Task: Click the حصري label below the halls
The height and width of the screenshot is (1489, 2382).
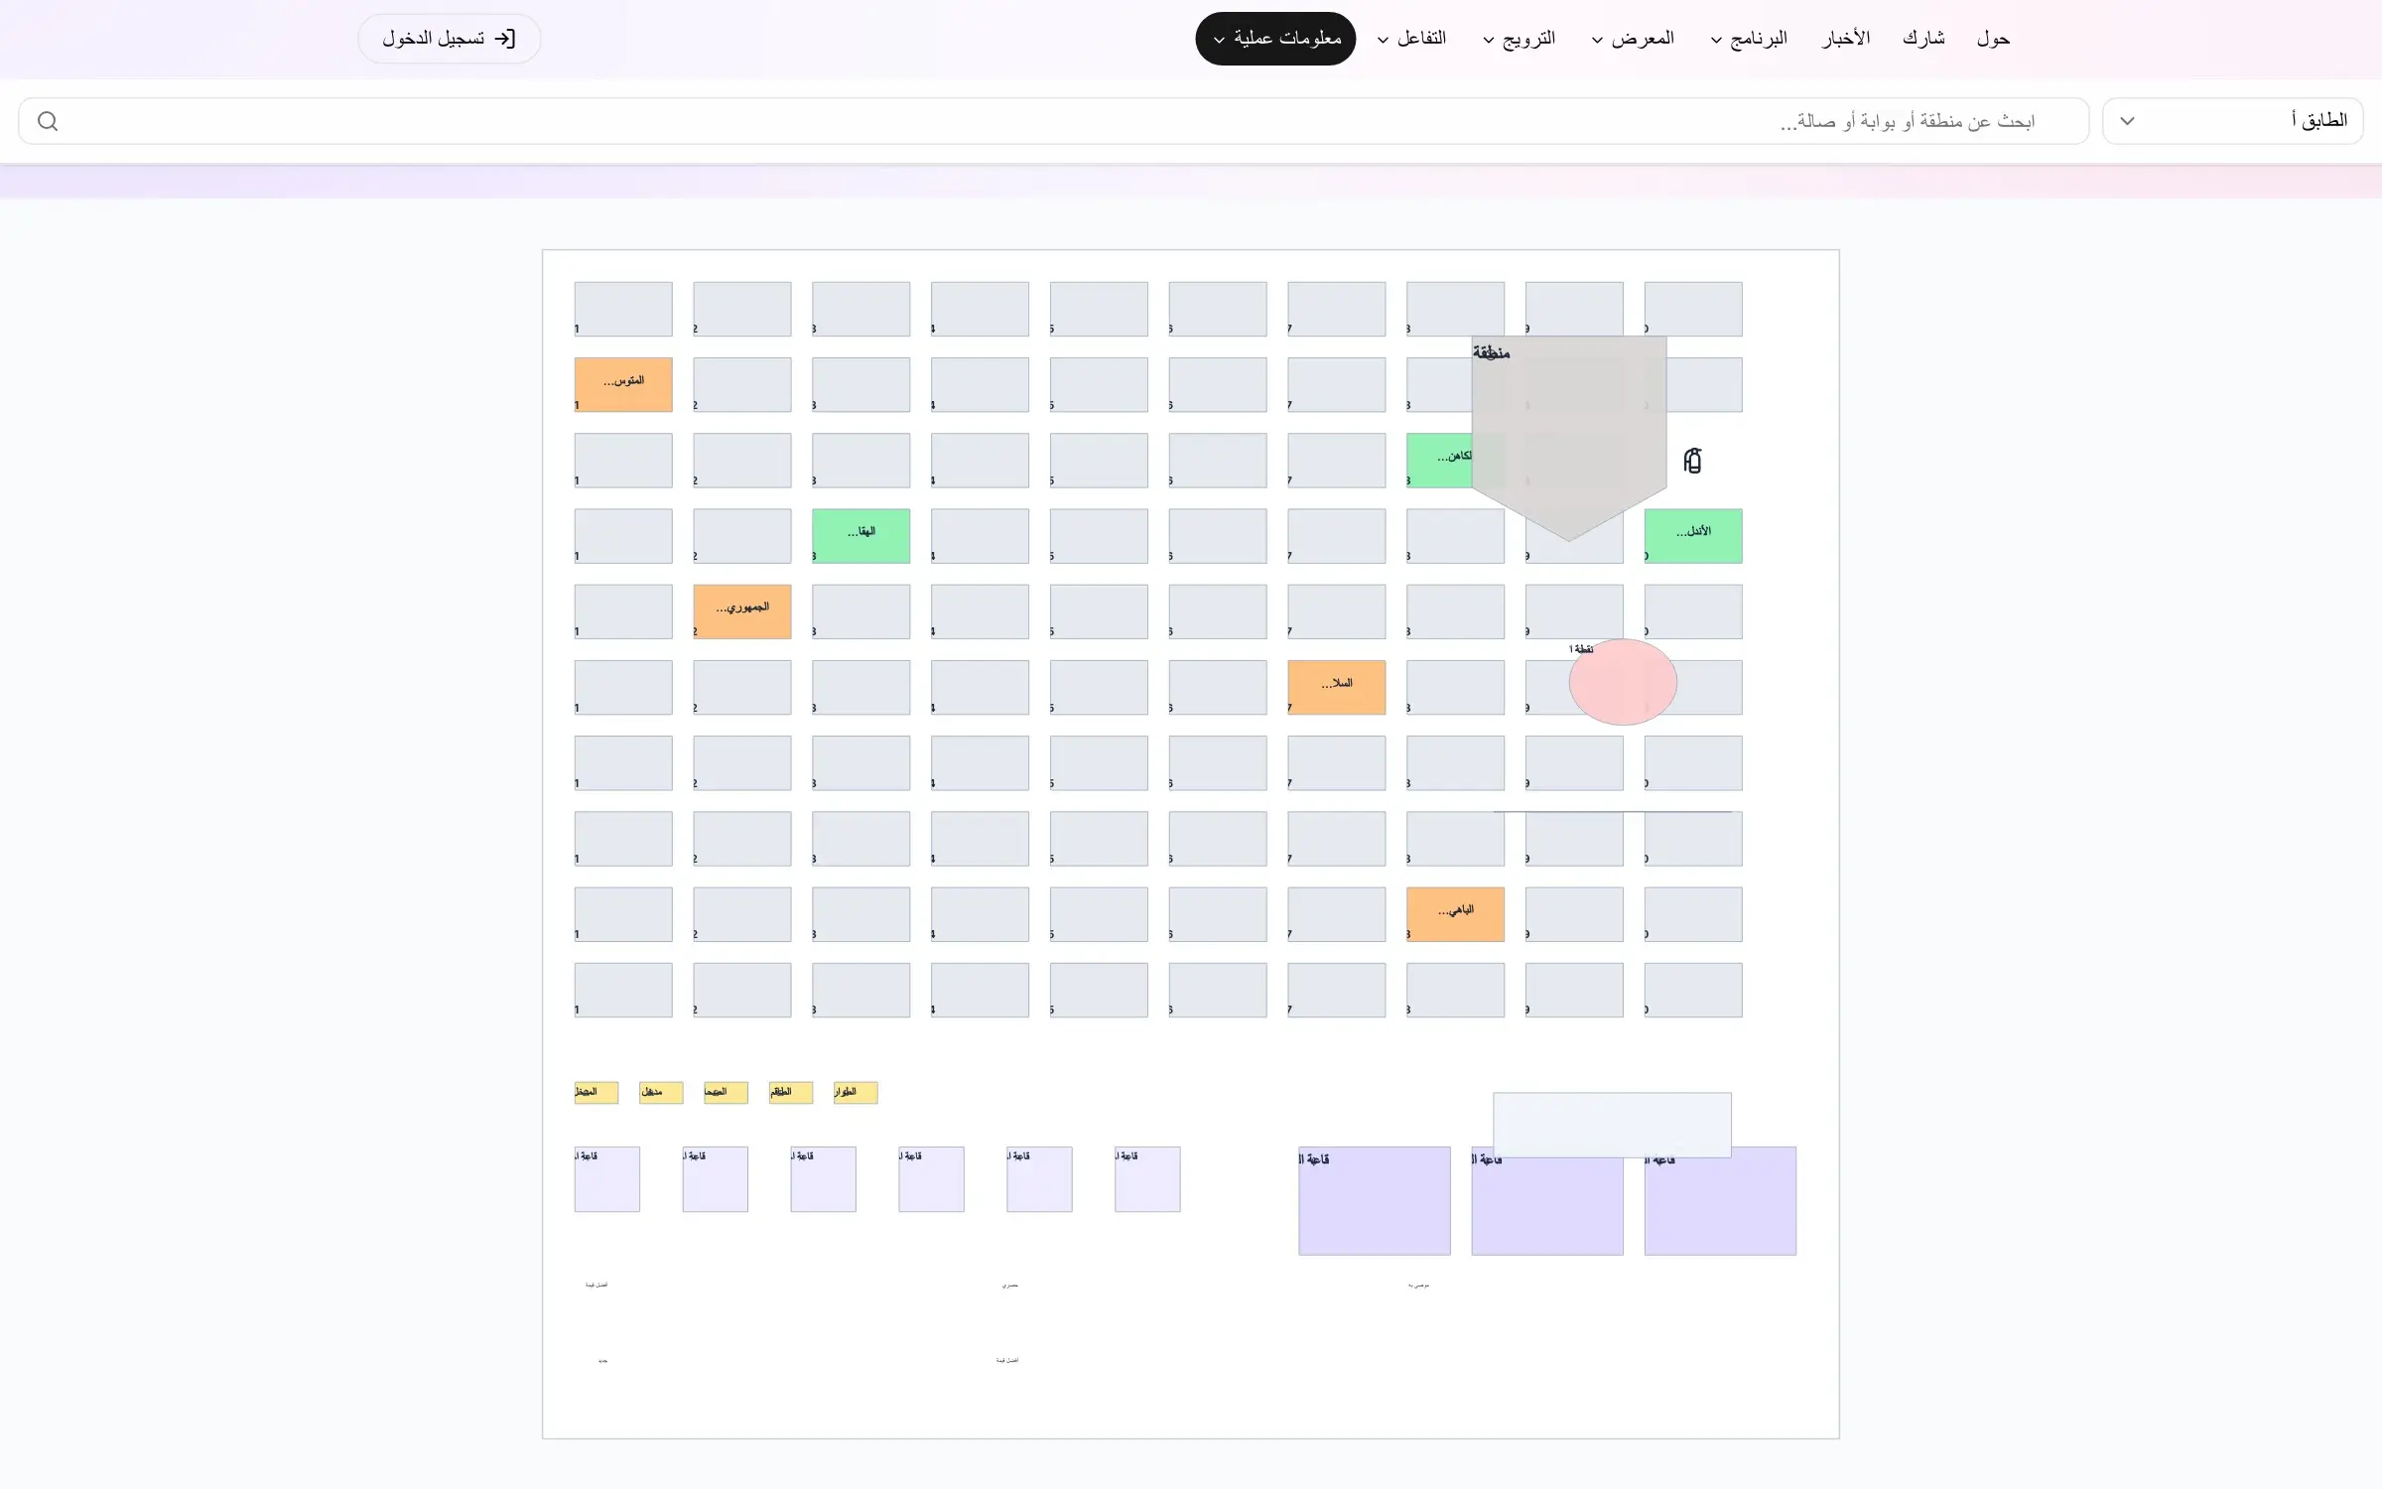Action: click(1010, 1286)
